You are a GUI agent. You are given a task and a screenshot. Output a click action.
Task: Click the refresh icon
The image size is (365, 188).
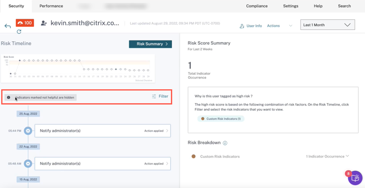19,32
